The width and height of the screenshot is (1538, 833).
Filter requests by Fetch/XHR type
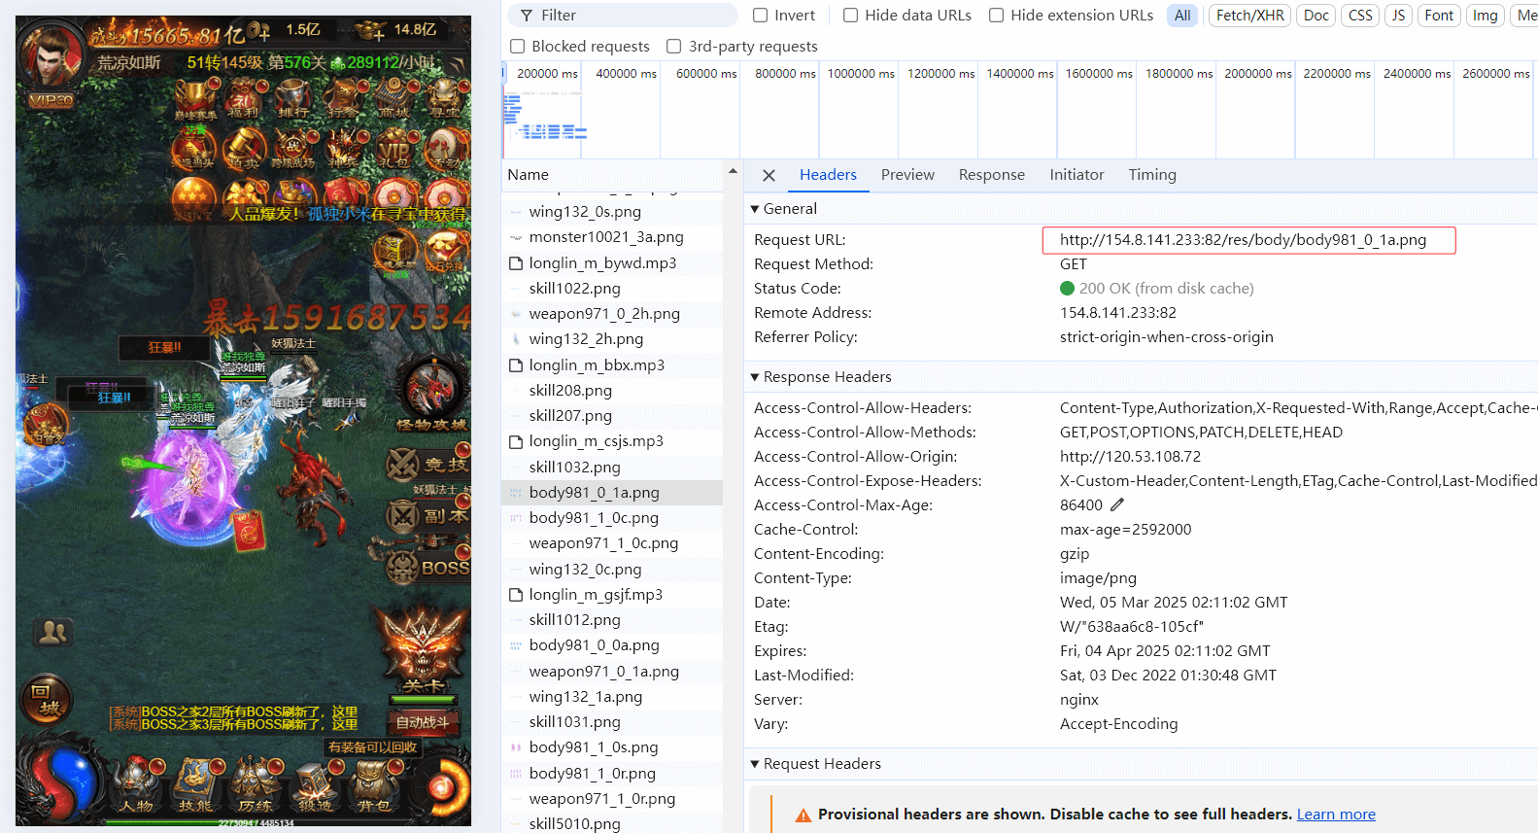tap(1250, 16)
